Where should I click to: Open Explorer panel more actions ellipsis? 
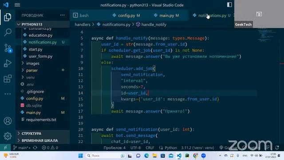pos(62,15)
